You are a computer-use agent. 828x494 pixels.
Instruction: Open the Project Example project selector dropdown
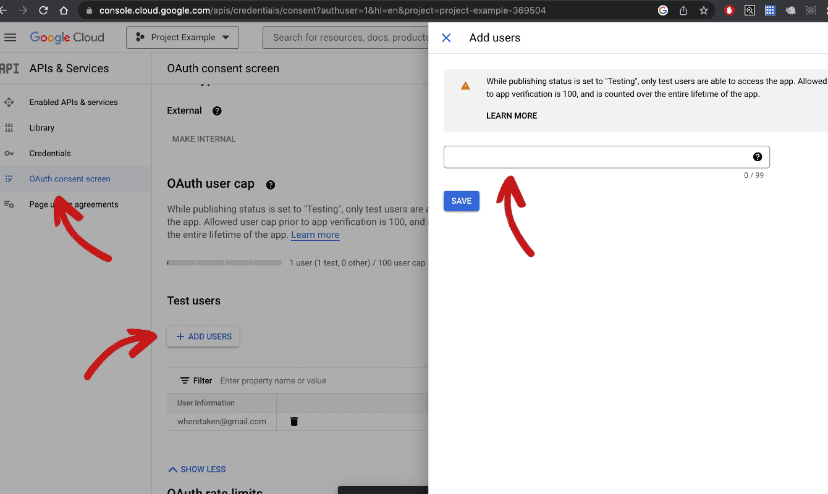point(183,38)
